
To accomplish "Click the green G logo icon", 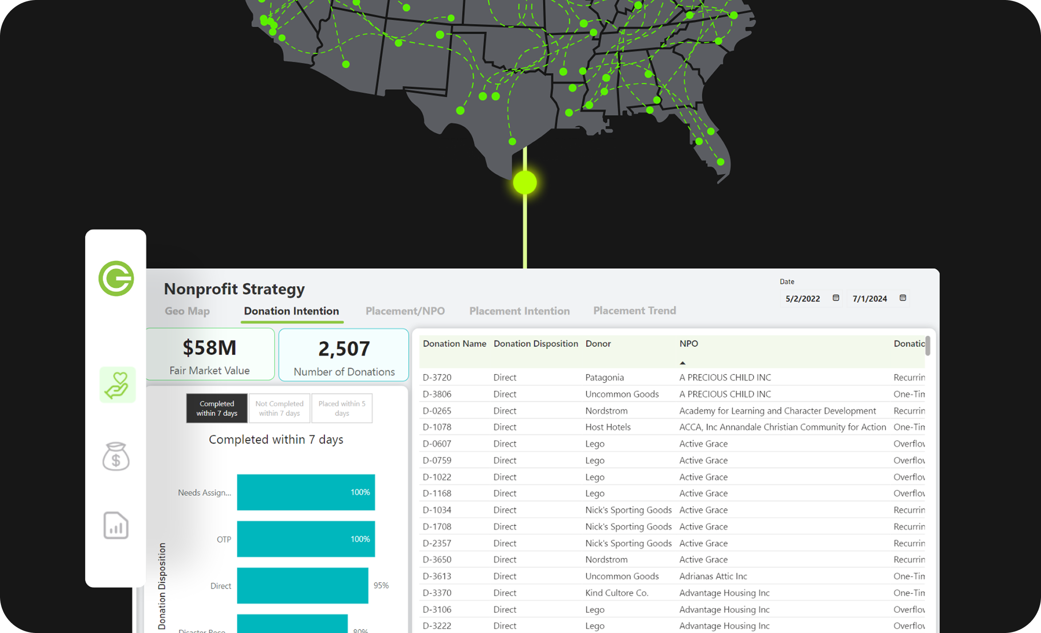I will [116, 278].
